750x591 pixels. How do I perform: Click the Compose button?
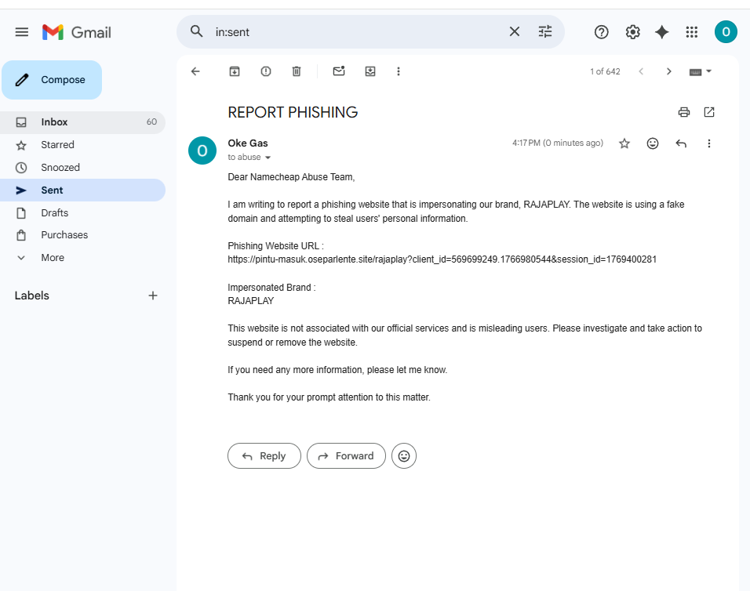pos(52,80)
